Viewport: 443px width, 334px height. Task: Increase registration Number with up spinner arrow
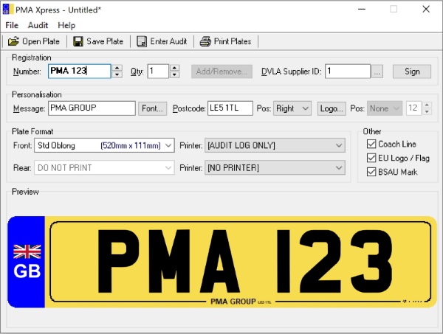(x=117, y=68)
